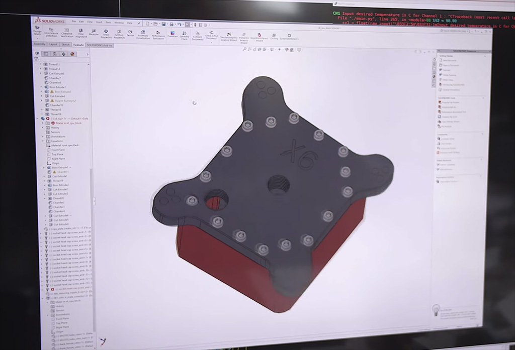The height and width of the screenshot is (350, 515).
Task: Expand the Equations folder
Action: tap(43, 141)
